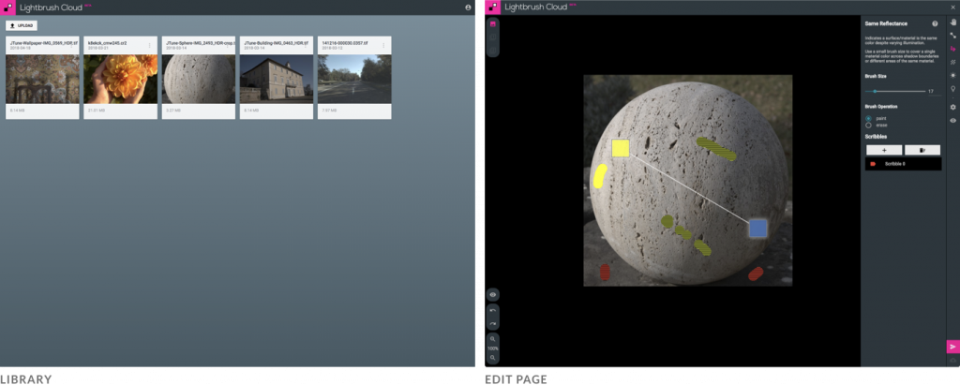Viewport: 960px width, 385px height.
Task: Select the hand pan tool in right sidebar
Action: [x=952, y=22]
